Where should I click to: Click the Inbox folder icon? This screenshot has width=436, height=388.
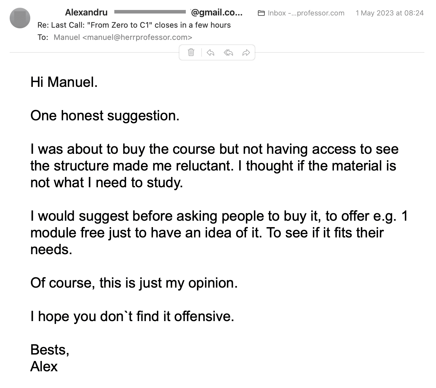(261, 13)
